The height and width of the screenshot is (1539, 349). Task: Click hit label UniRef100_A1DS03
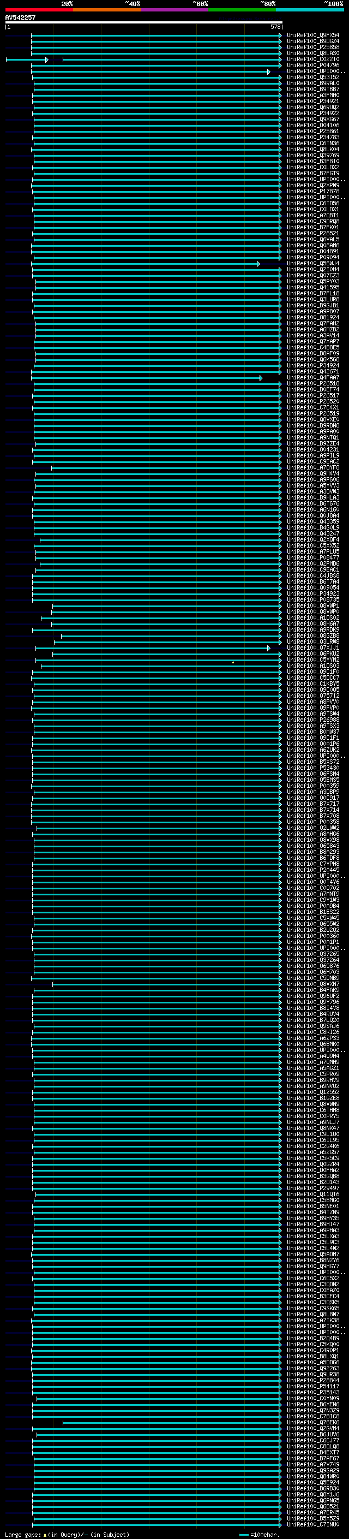click(312, 665)
